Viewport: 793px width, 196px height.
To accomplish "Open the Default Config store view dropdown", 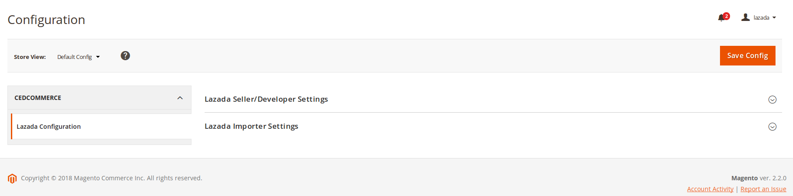I will (79, 57).
